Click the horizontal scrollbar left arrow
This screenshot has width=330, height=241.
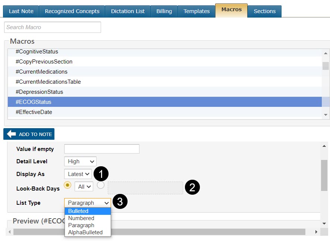[10, 232]
